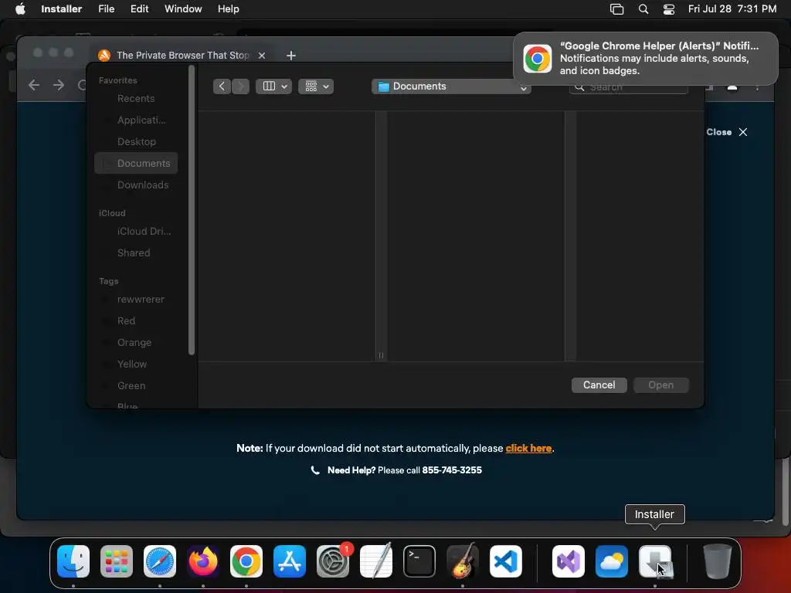Open Spotlight search in menu bar
Screen dimensions: 791x593
643,9
